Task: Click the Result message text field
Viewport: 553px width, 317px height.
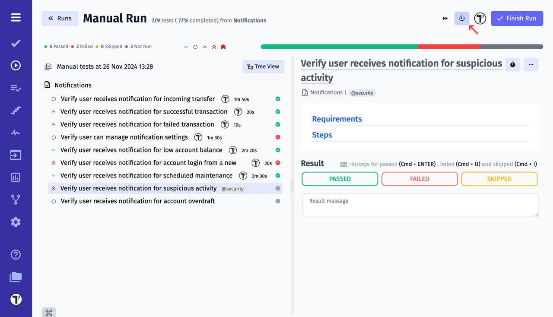Action: [x=420, y=205]
